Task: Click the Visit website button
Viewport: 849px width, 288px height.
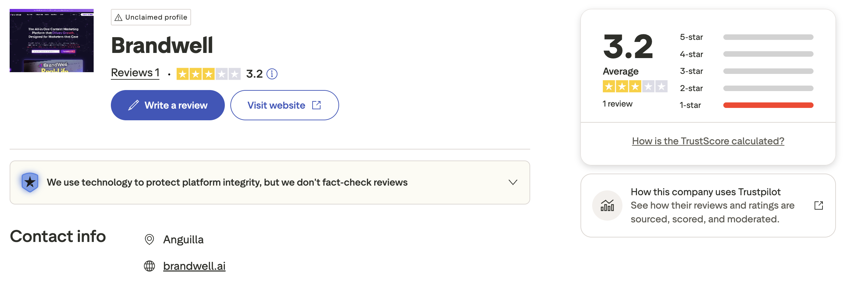Action: pyautogui.click(x=285, y=105)
